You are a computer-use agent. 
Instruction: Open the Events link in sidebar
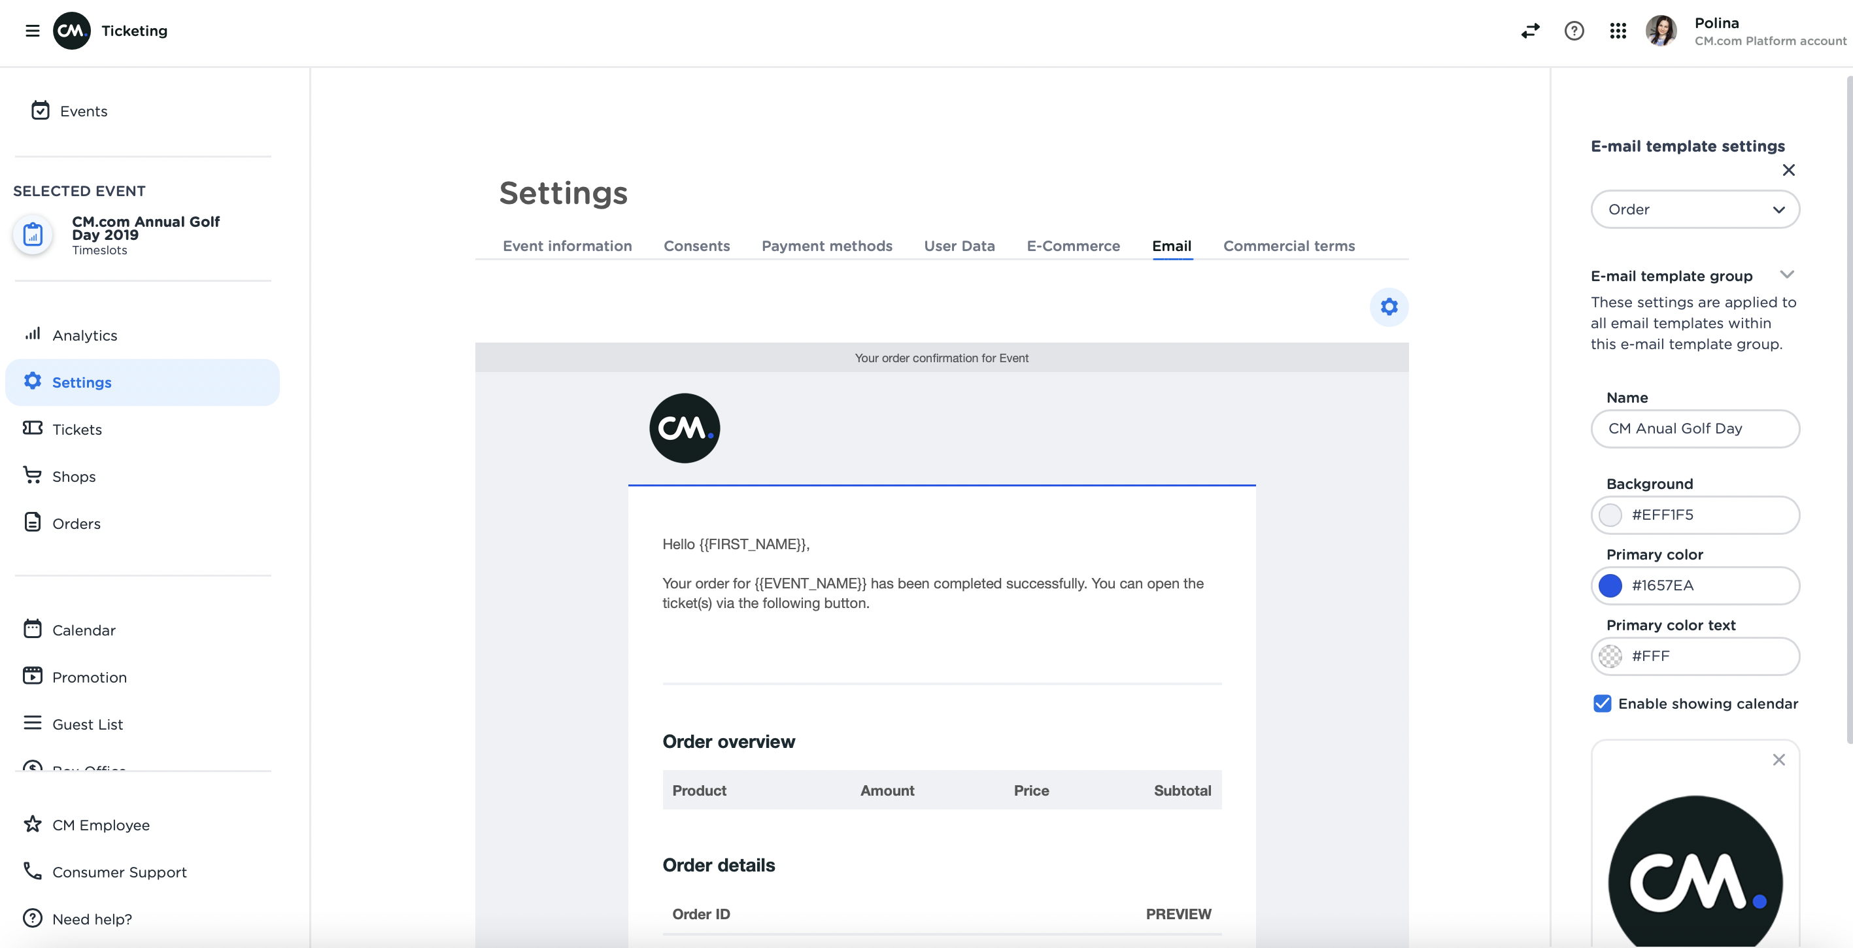tap(84, 112)
